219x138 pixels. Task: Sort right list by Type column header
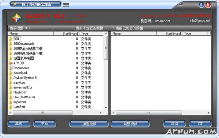195,33
